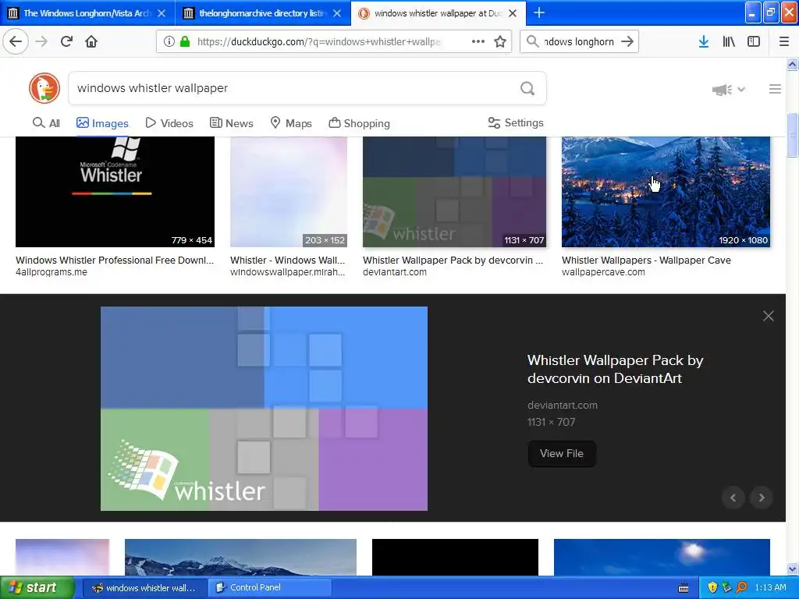The width and height of the screenshot is (799, 599).
Task: Select the Shopping results tab
Action: (x=359, y=123)
